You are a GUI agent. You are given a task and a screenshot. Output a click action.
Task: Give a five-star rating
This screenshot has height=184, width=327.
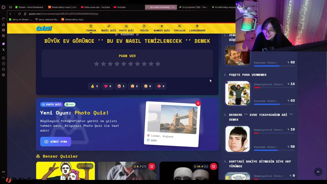click(x=124, y=64)
